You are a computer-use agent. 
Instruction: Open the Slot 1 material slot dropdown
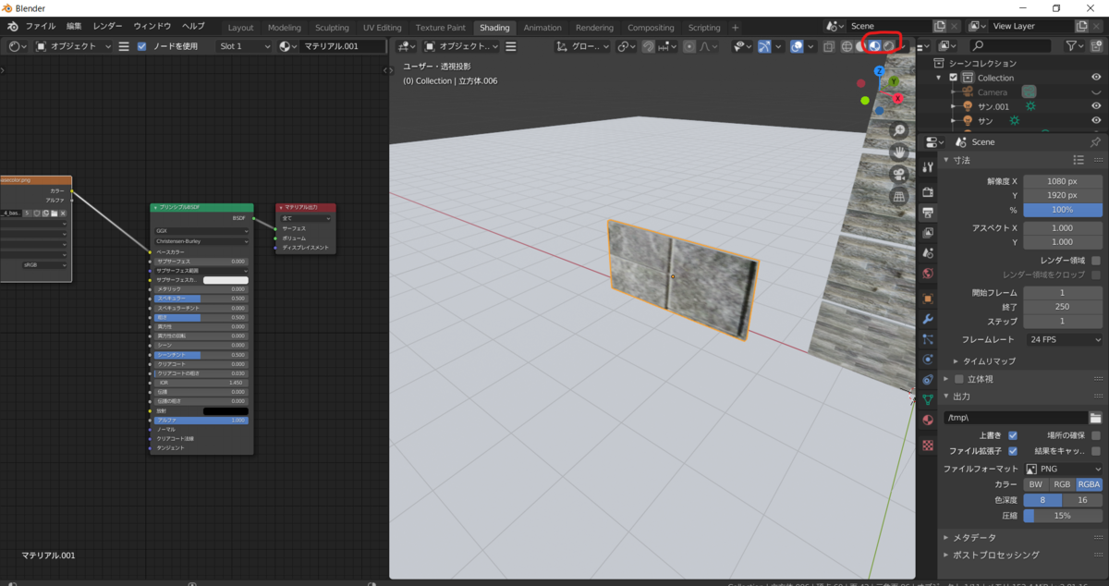coord(245,46)
